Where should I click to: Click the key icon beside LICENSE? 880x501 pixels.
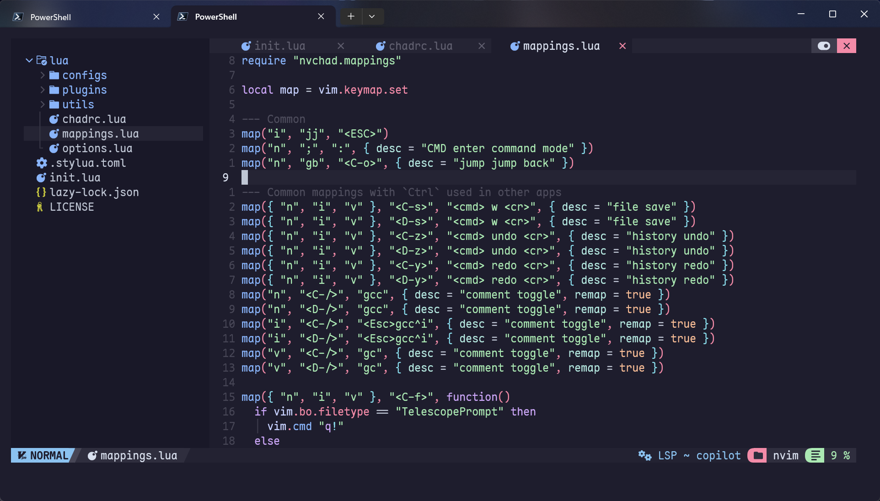pos(40,207)
